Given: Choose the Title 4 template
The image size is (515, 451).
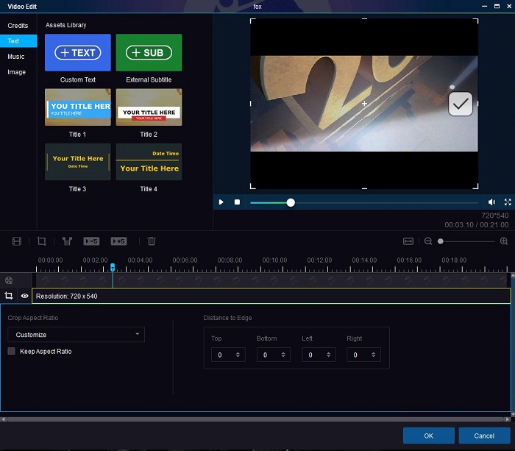Looking at the screenshot, I should [149, 162].
